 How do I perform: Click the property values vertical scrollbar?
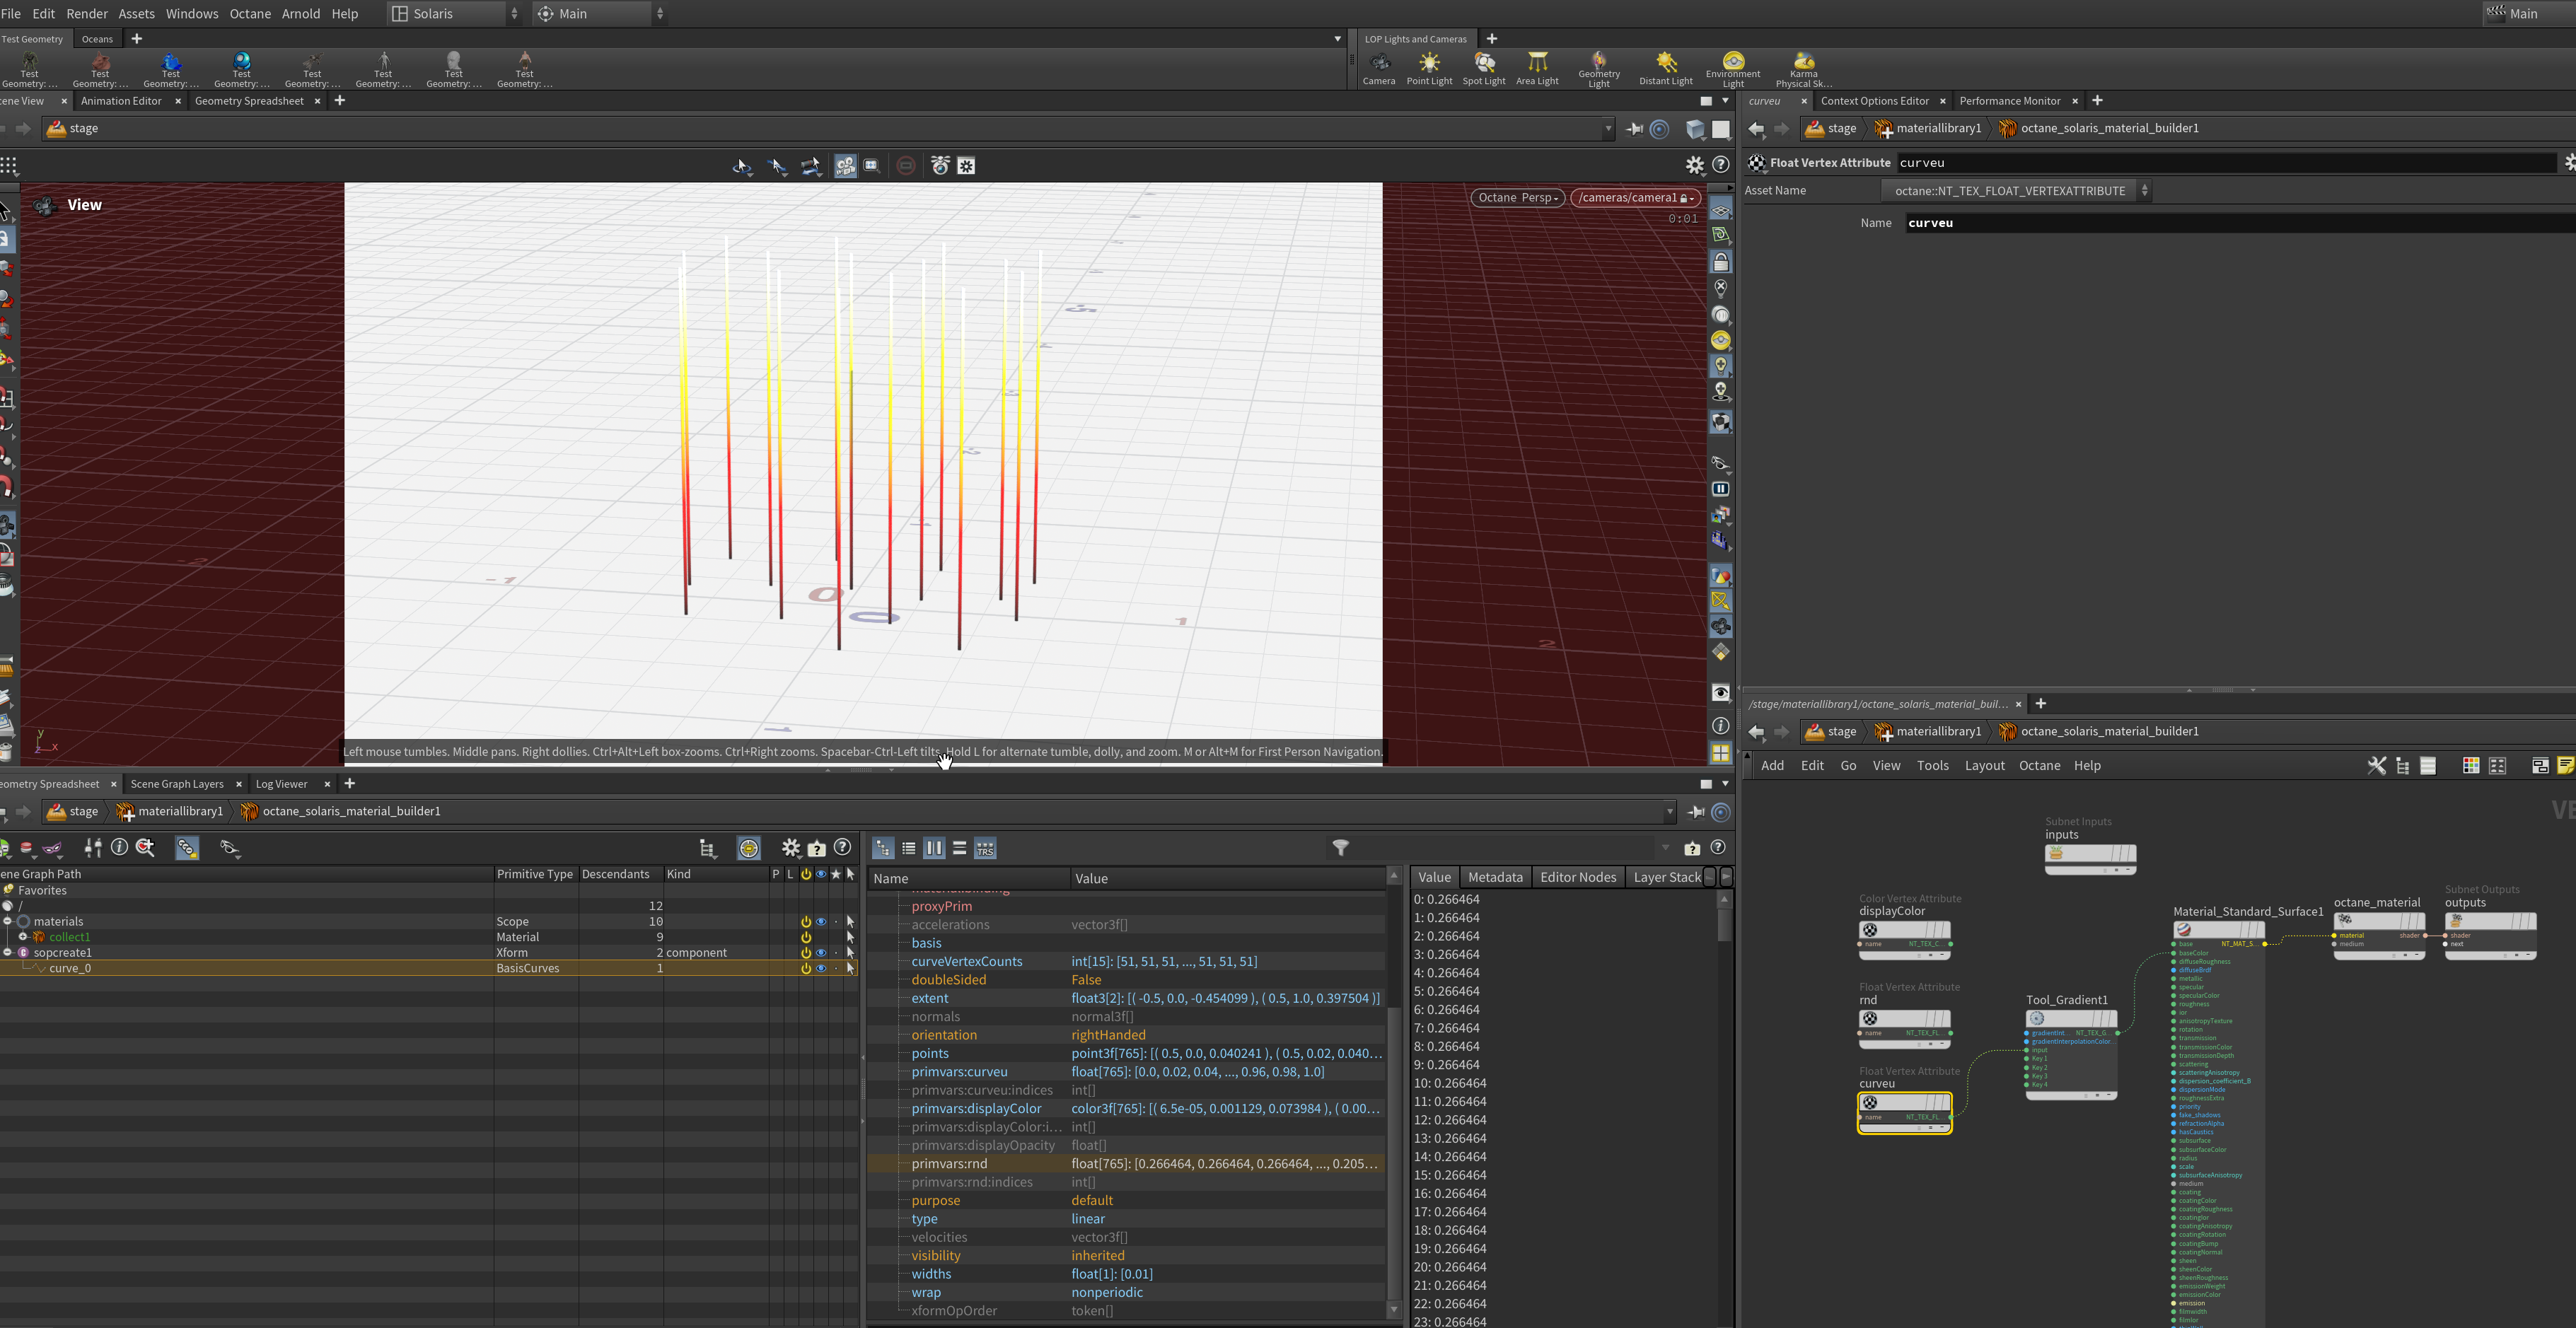(1723, 925)
